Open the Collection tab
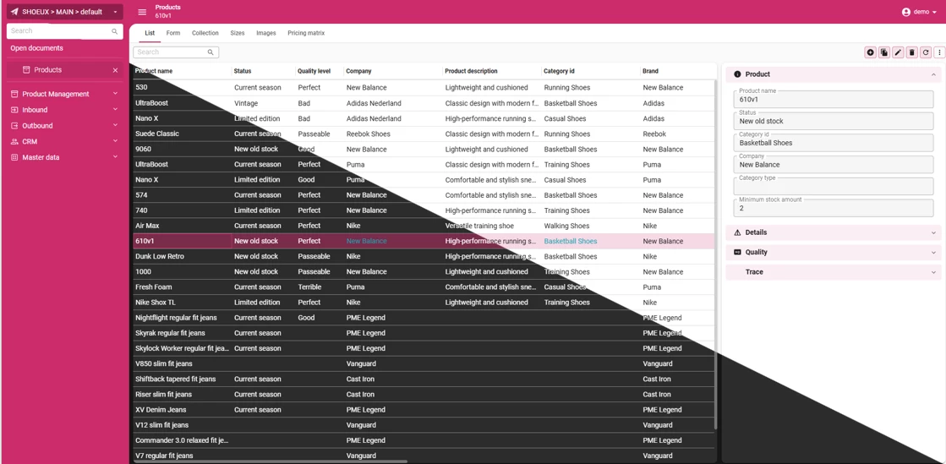Image resolution: width=946 pixels, height=464 pixels. click(x=205, y=33)
